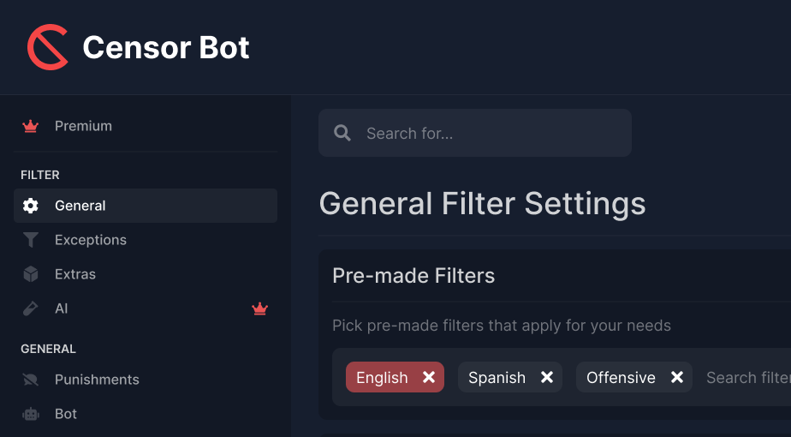791x437 pixels.
Task: Click the Censor Bot title text
Action: [166, 47]
